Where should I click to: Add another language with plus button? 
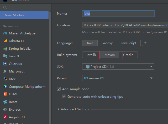[145, 43]
